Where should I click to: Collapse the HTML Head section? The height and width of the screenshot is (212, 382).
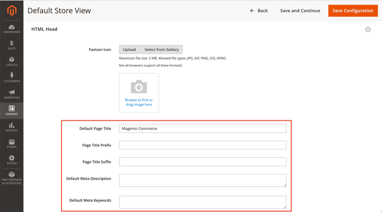[368, 29]
